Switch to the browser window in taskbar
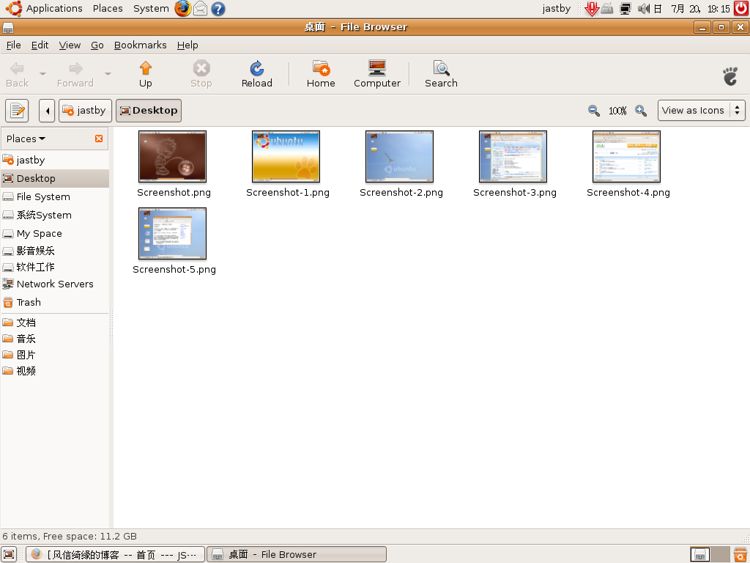750x563 pixels. (115, 554)
